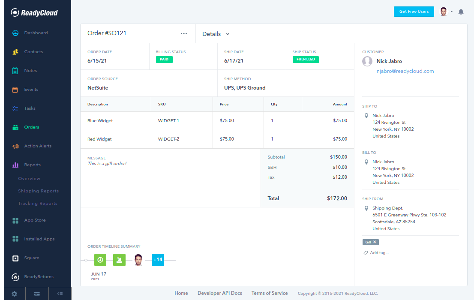The image size is (474, 300).
Task: Click the NetSuite order source value
Action: tap(98, 88)
